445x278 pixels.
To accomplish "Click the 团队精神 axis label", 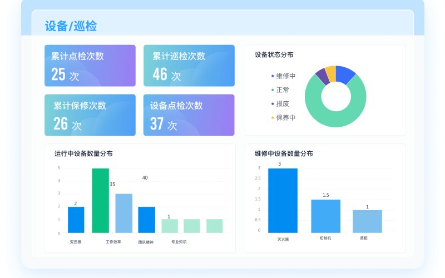I will [146, 242].
